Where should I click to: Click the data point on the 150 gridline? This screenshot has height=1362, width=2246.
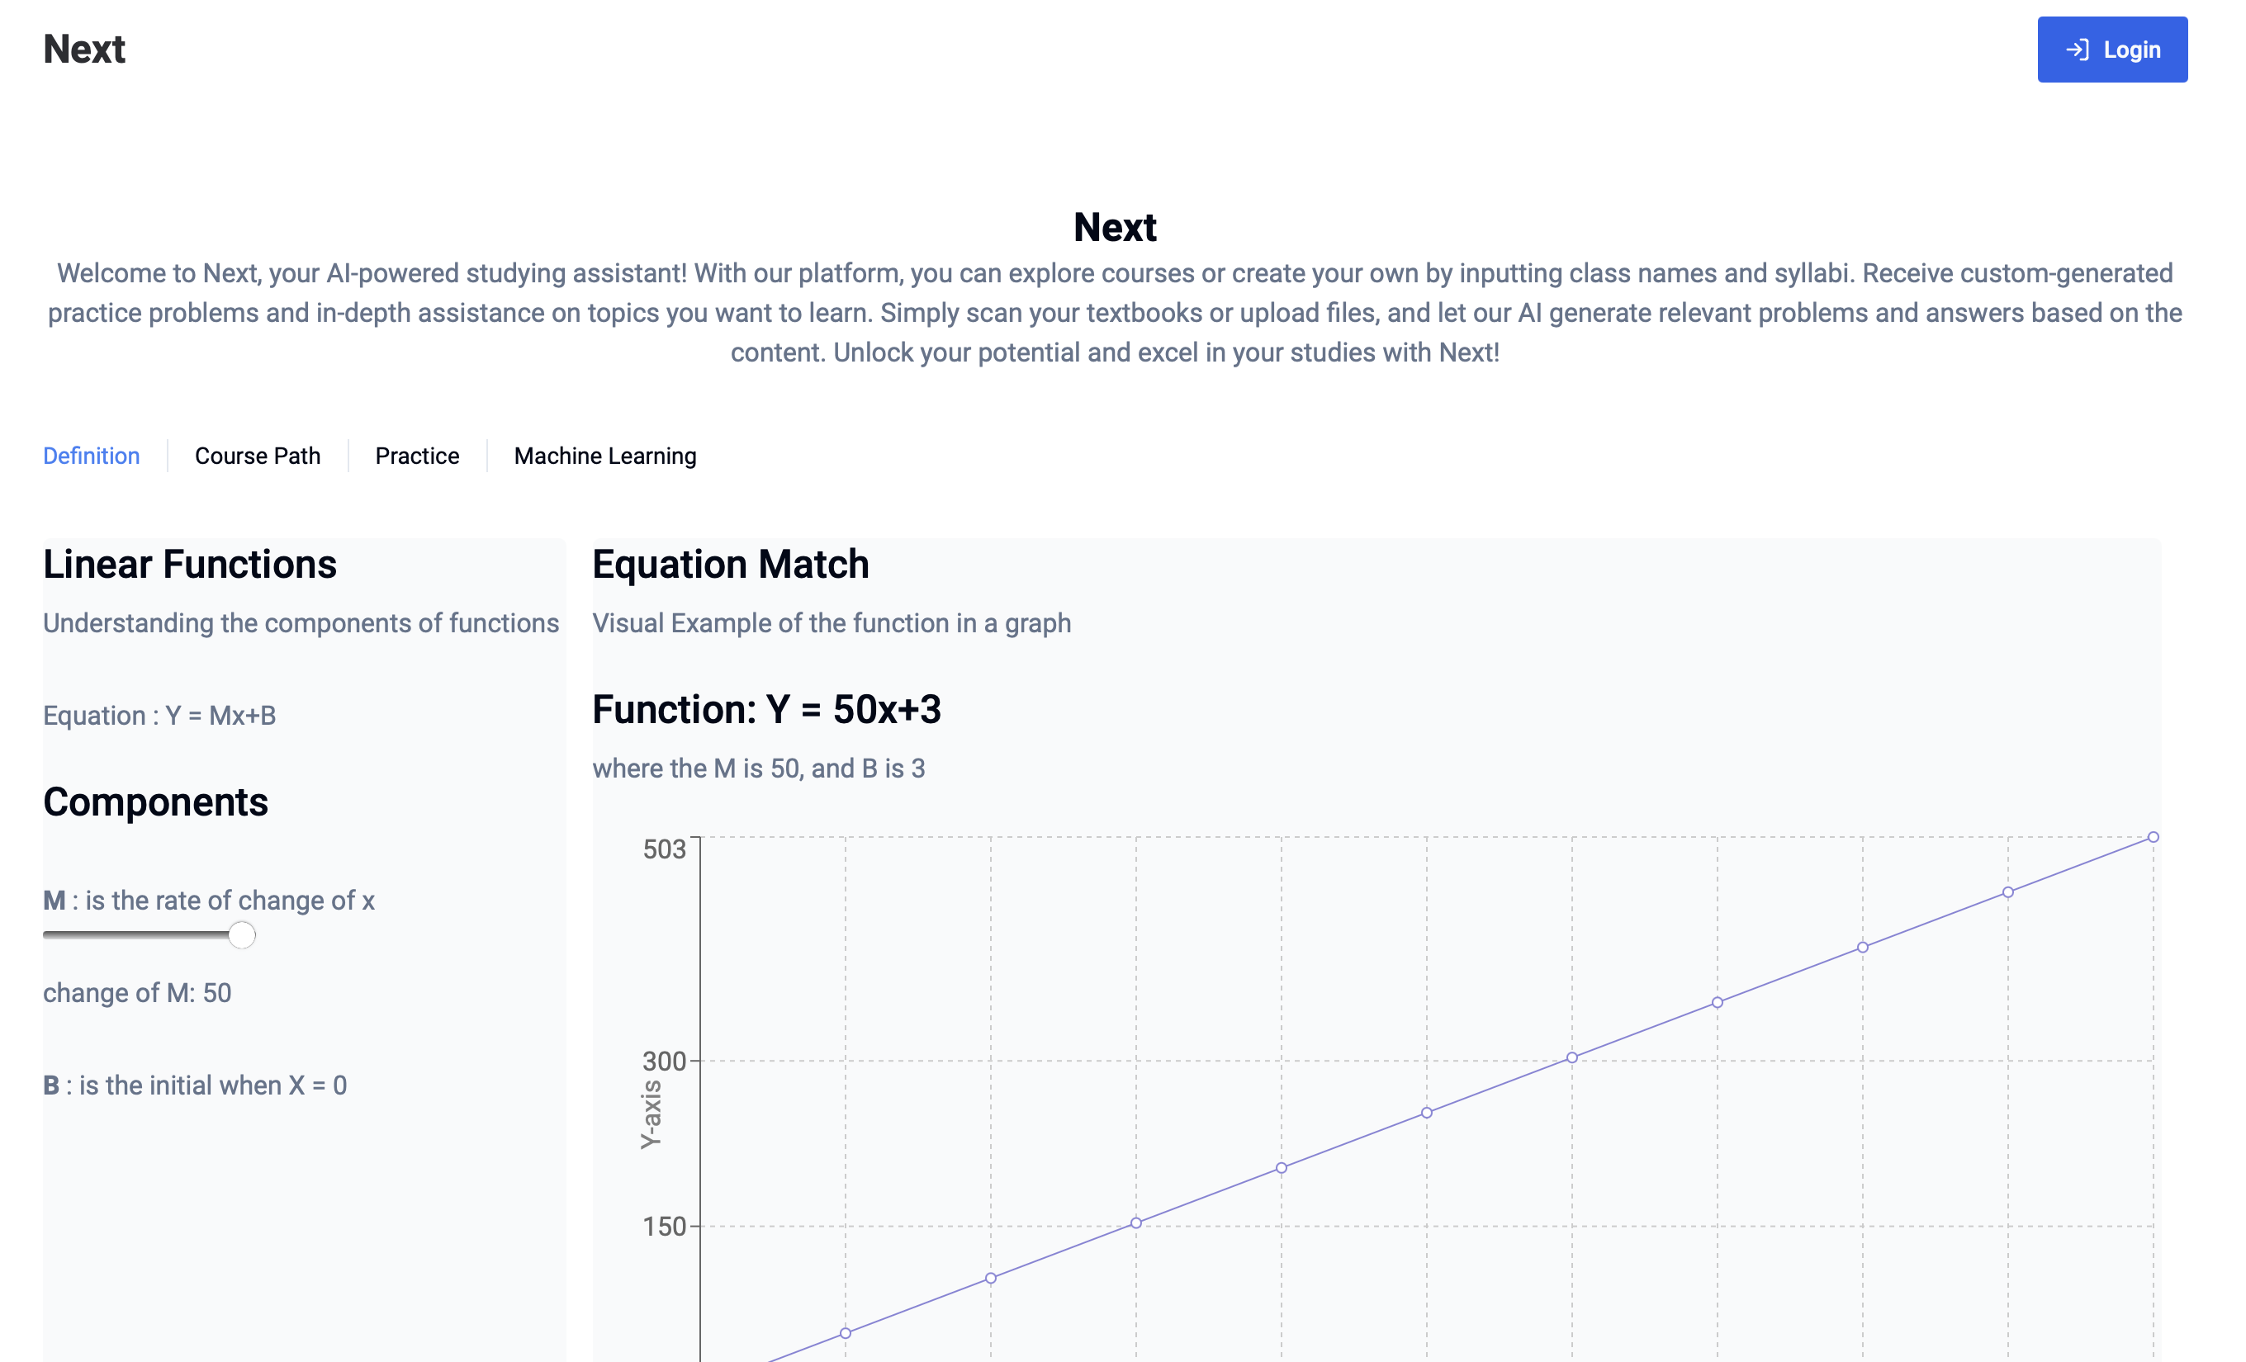tap(1135, 1223)
